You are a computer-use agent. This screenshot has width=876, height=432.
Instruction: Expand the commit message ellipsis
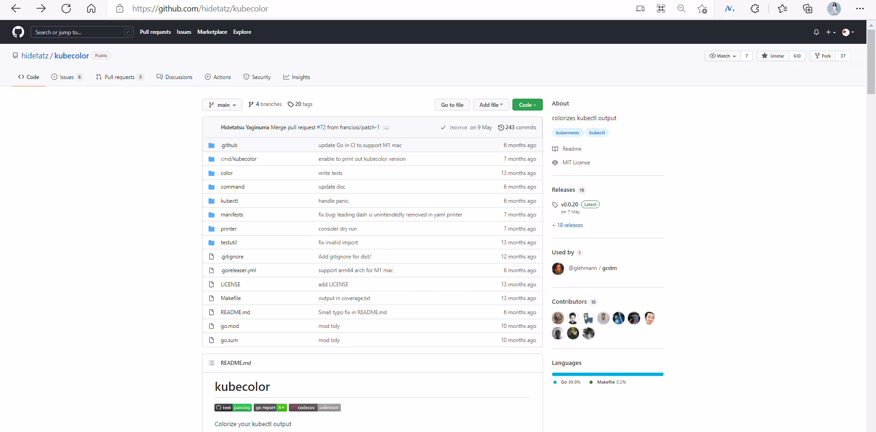point(386,128)
